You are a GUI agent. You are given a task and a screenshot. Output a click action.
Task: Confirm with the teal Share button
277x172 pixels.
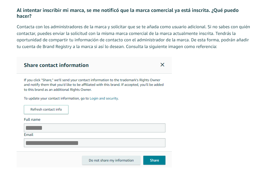pos(154,160)
